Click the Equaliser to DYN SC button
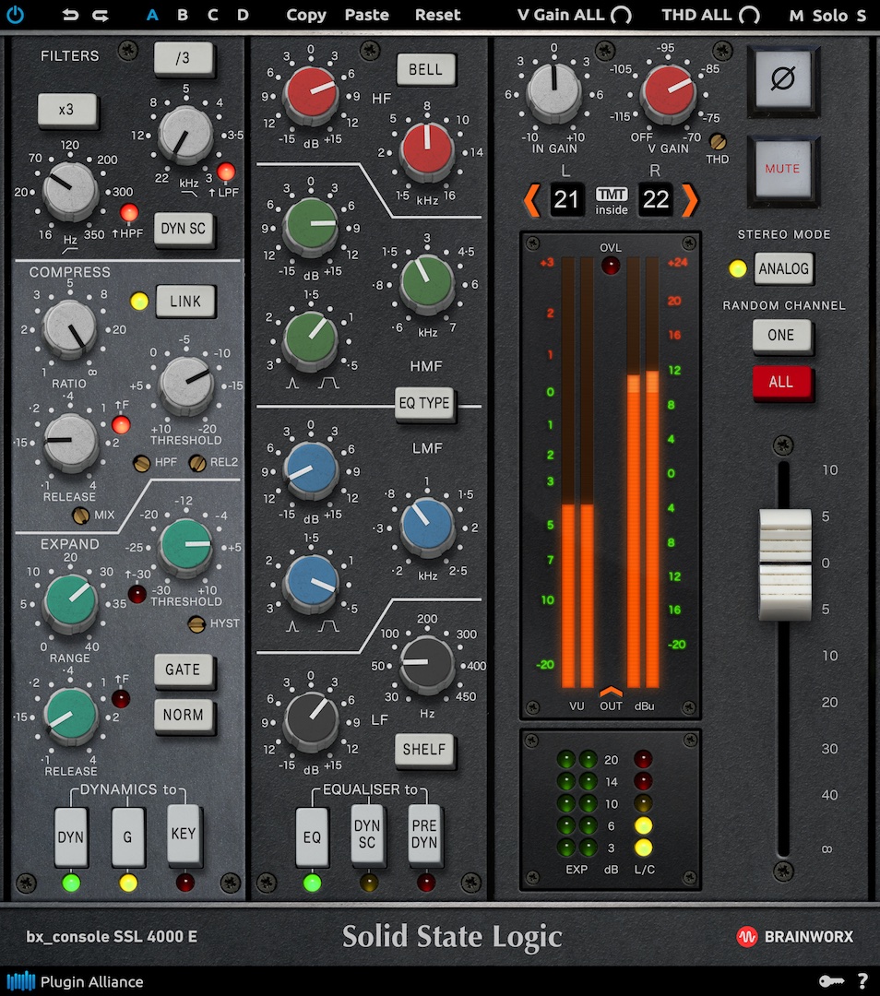Screen dimensions: 880x996 [367, 834]
